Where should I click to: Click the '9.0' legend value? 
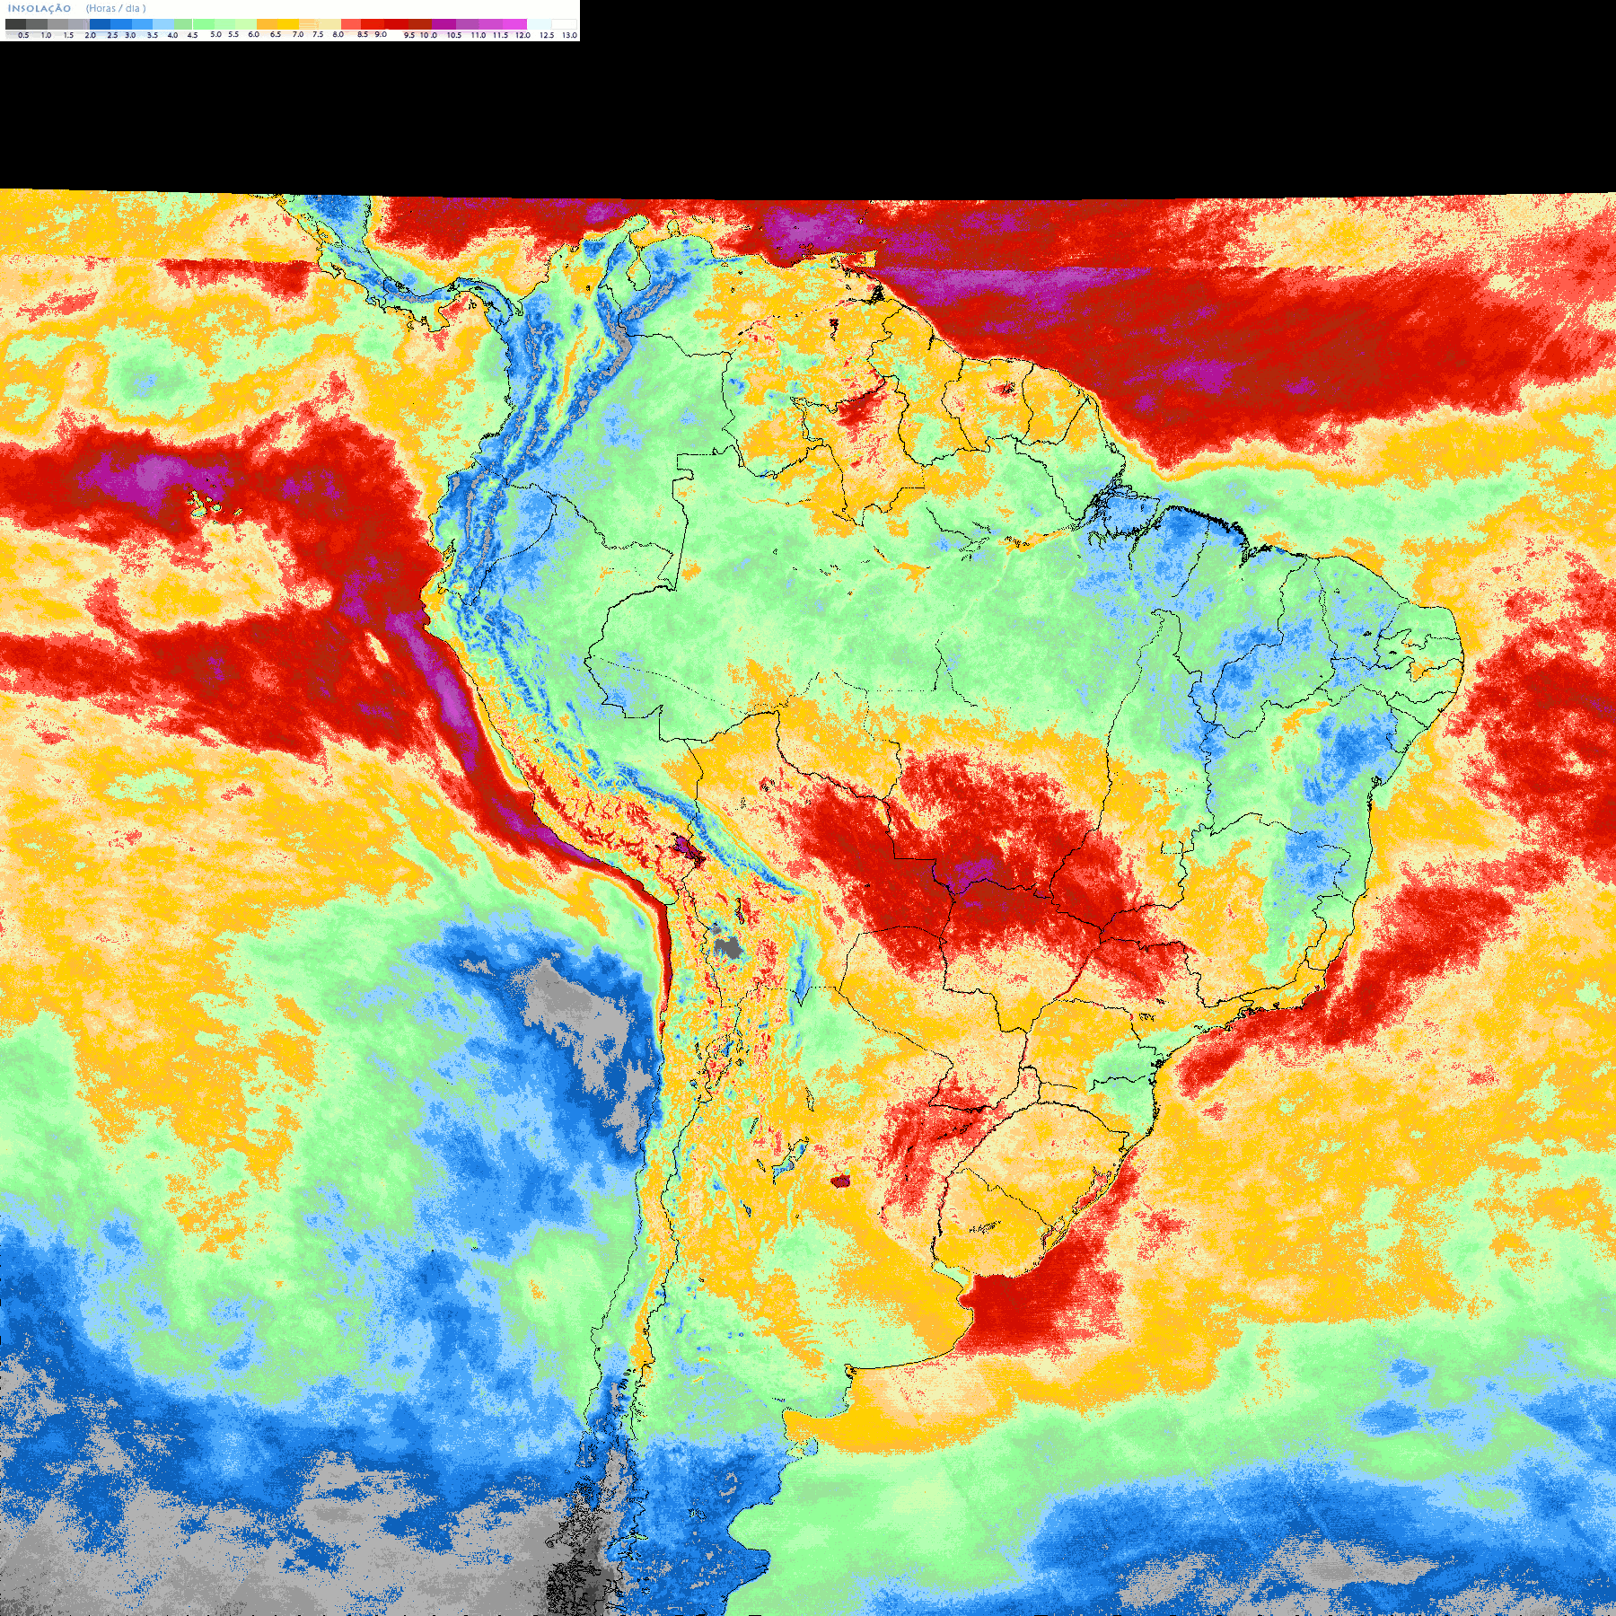381,34
